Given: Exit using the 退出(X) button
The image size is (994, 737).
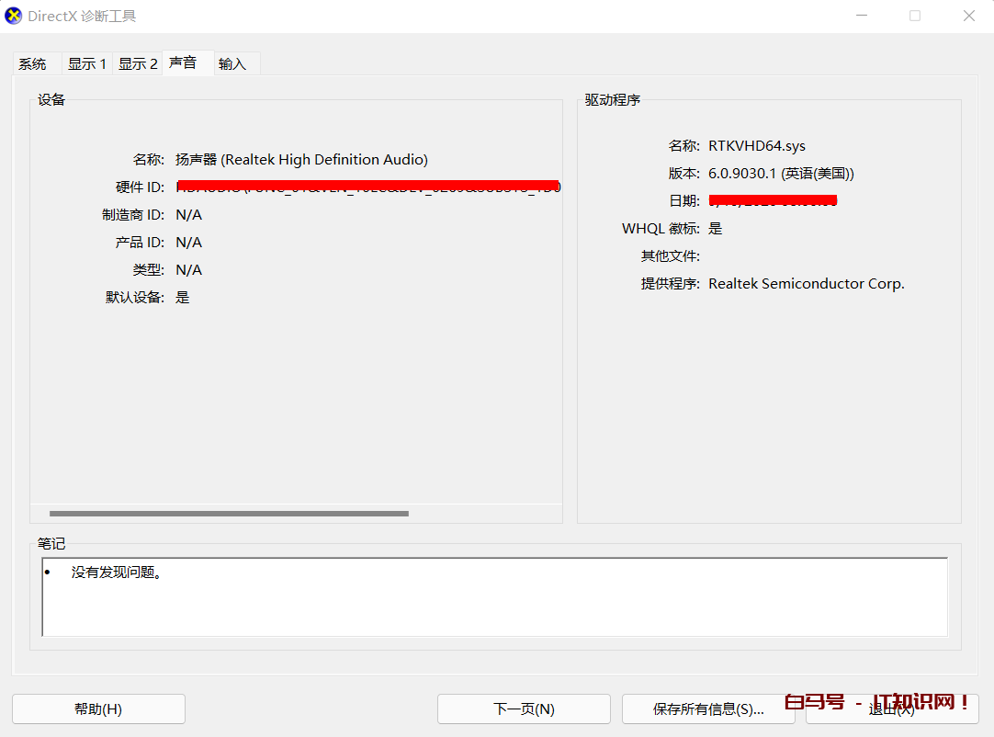Looking at the screenshot, I should (x=891, y=709).
